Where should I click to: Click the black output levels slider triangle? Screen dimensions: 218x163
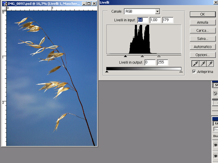[x=107, y=72]
